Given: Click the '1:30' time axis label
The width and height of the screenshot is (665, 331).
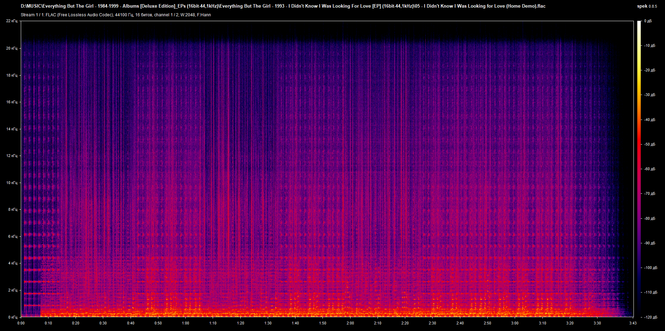Looking at the screenshot, I should (268, 323).
